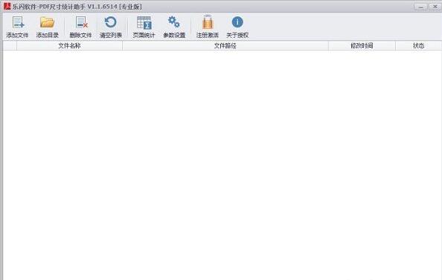The height and width of the screenshot is (280, 442).
Task: Run the 页面统计 page statistics icon
Action: coord(144,22)
